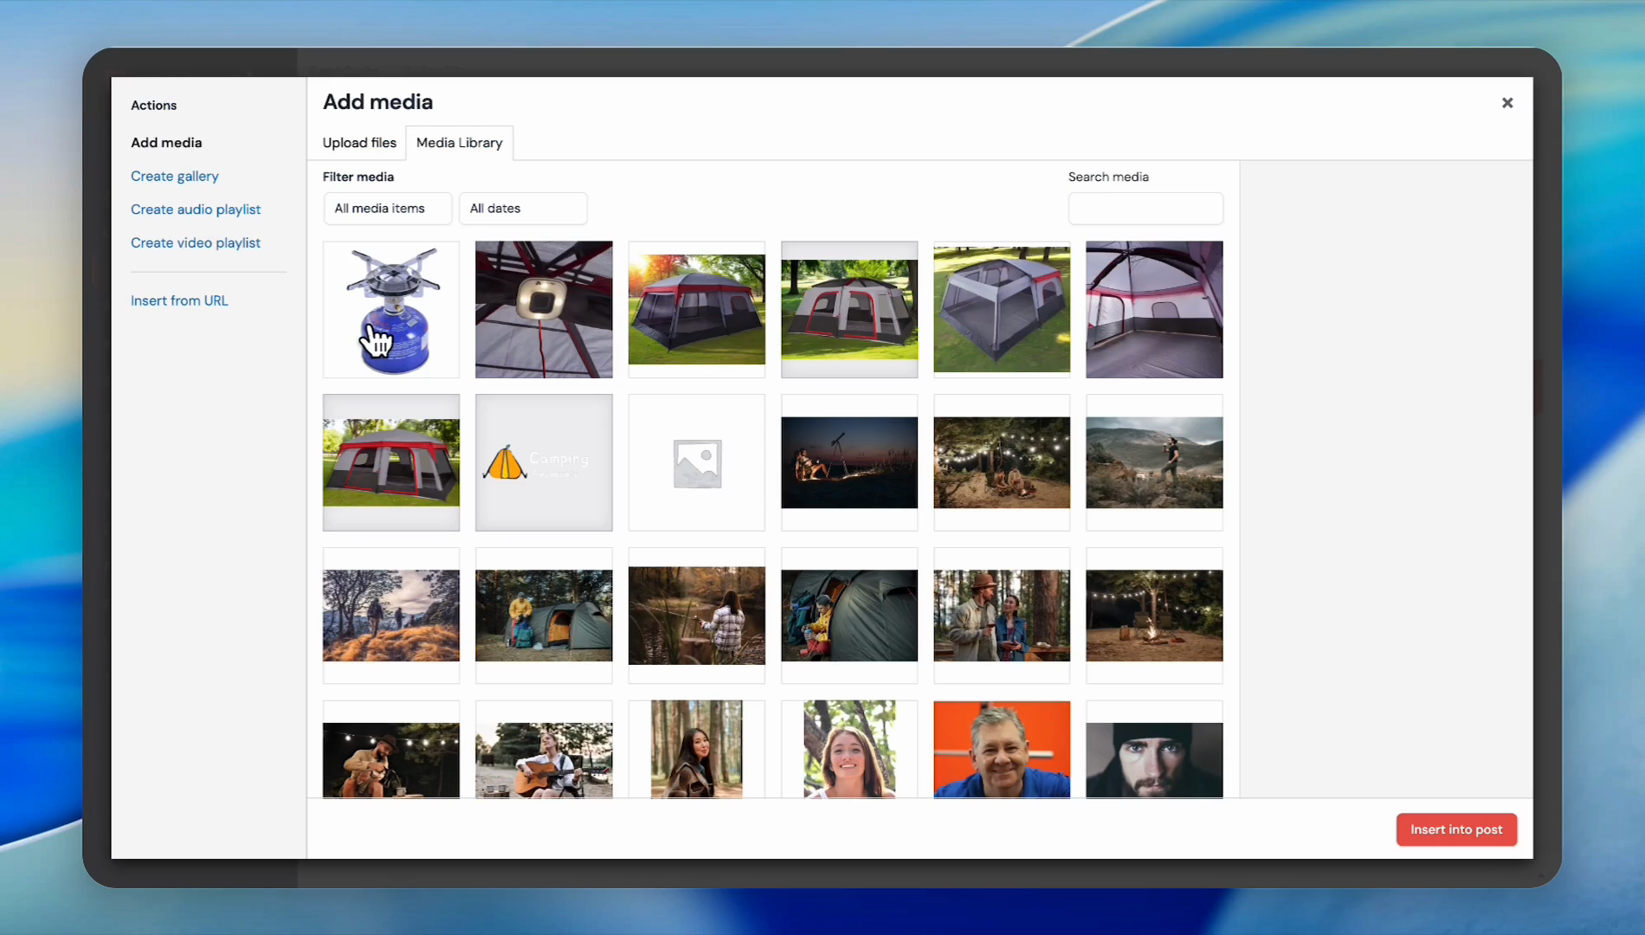The image size is (1645, 935).
Task: Expand the All dates filter
Action: (522, 209)
